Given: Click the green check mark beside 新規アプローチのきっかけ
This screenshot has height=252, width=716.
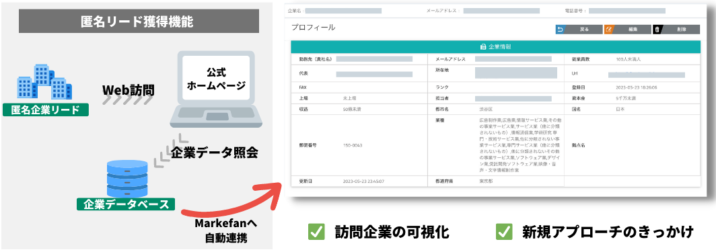Looking at the screenshot, I should click(x=503, y=232).
